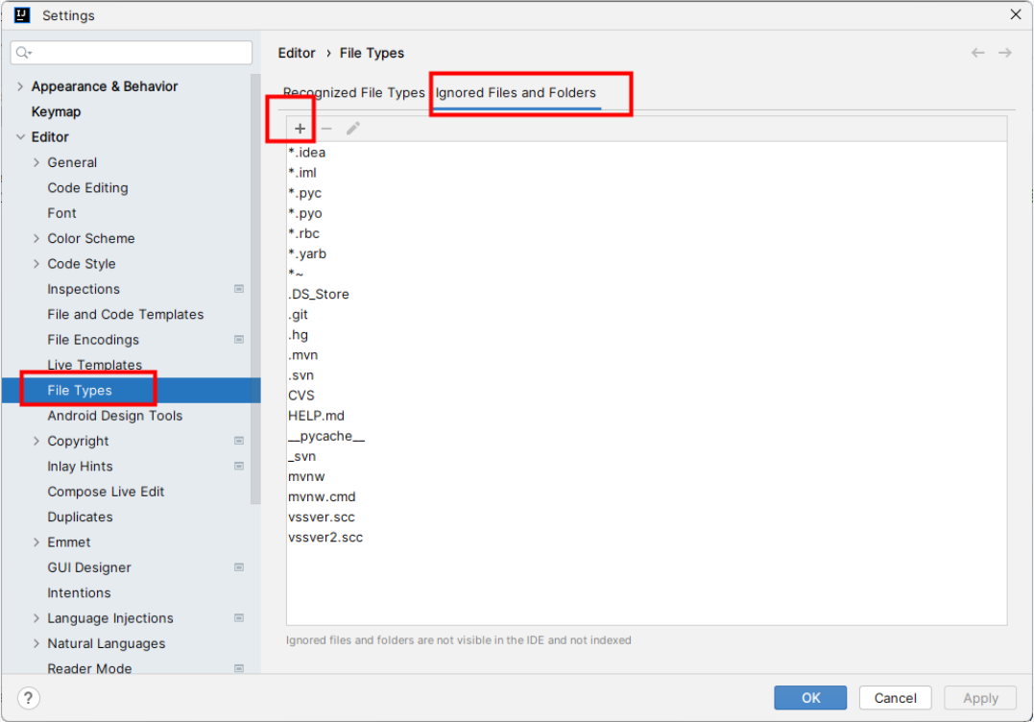Image resolution: width=1034 pixels, height=722 pixels.
Task: Click the pencil edit icon in toolbar
Action: (x=353, y=129)
